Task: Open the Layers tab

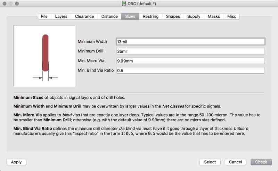Action: [x=61, y=16]
